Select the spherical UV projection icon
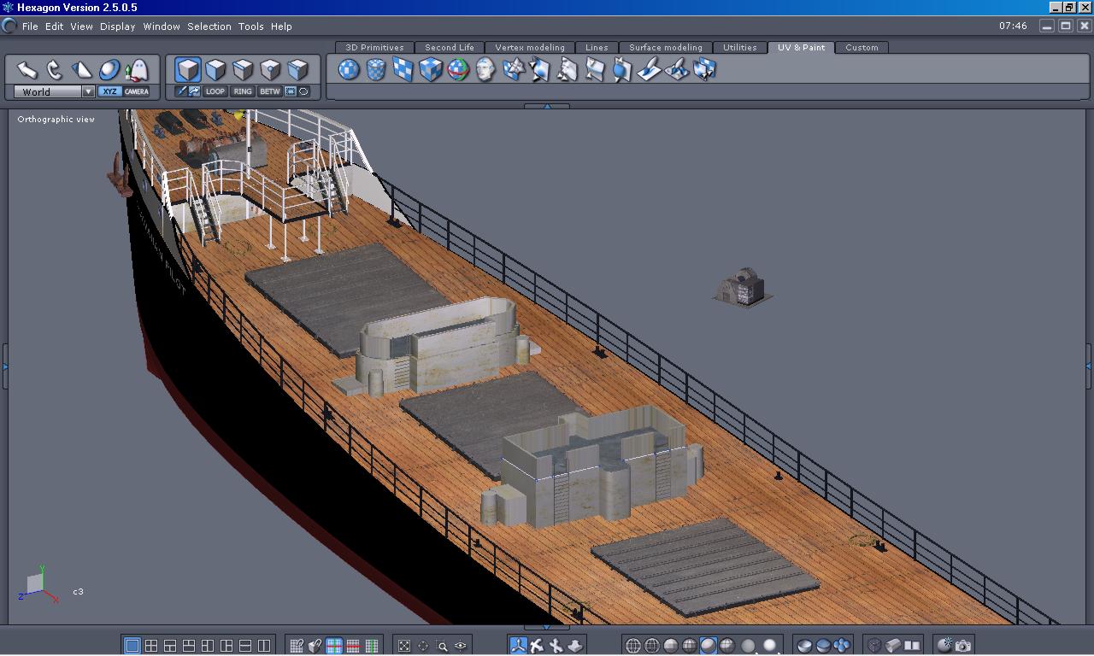This screenshot has height=656, width=1094. (x=349, y=69)
